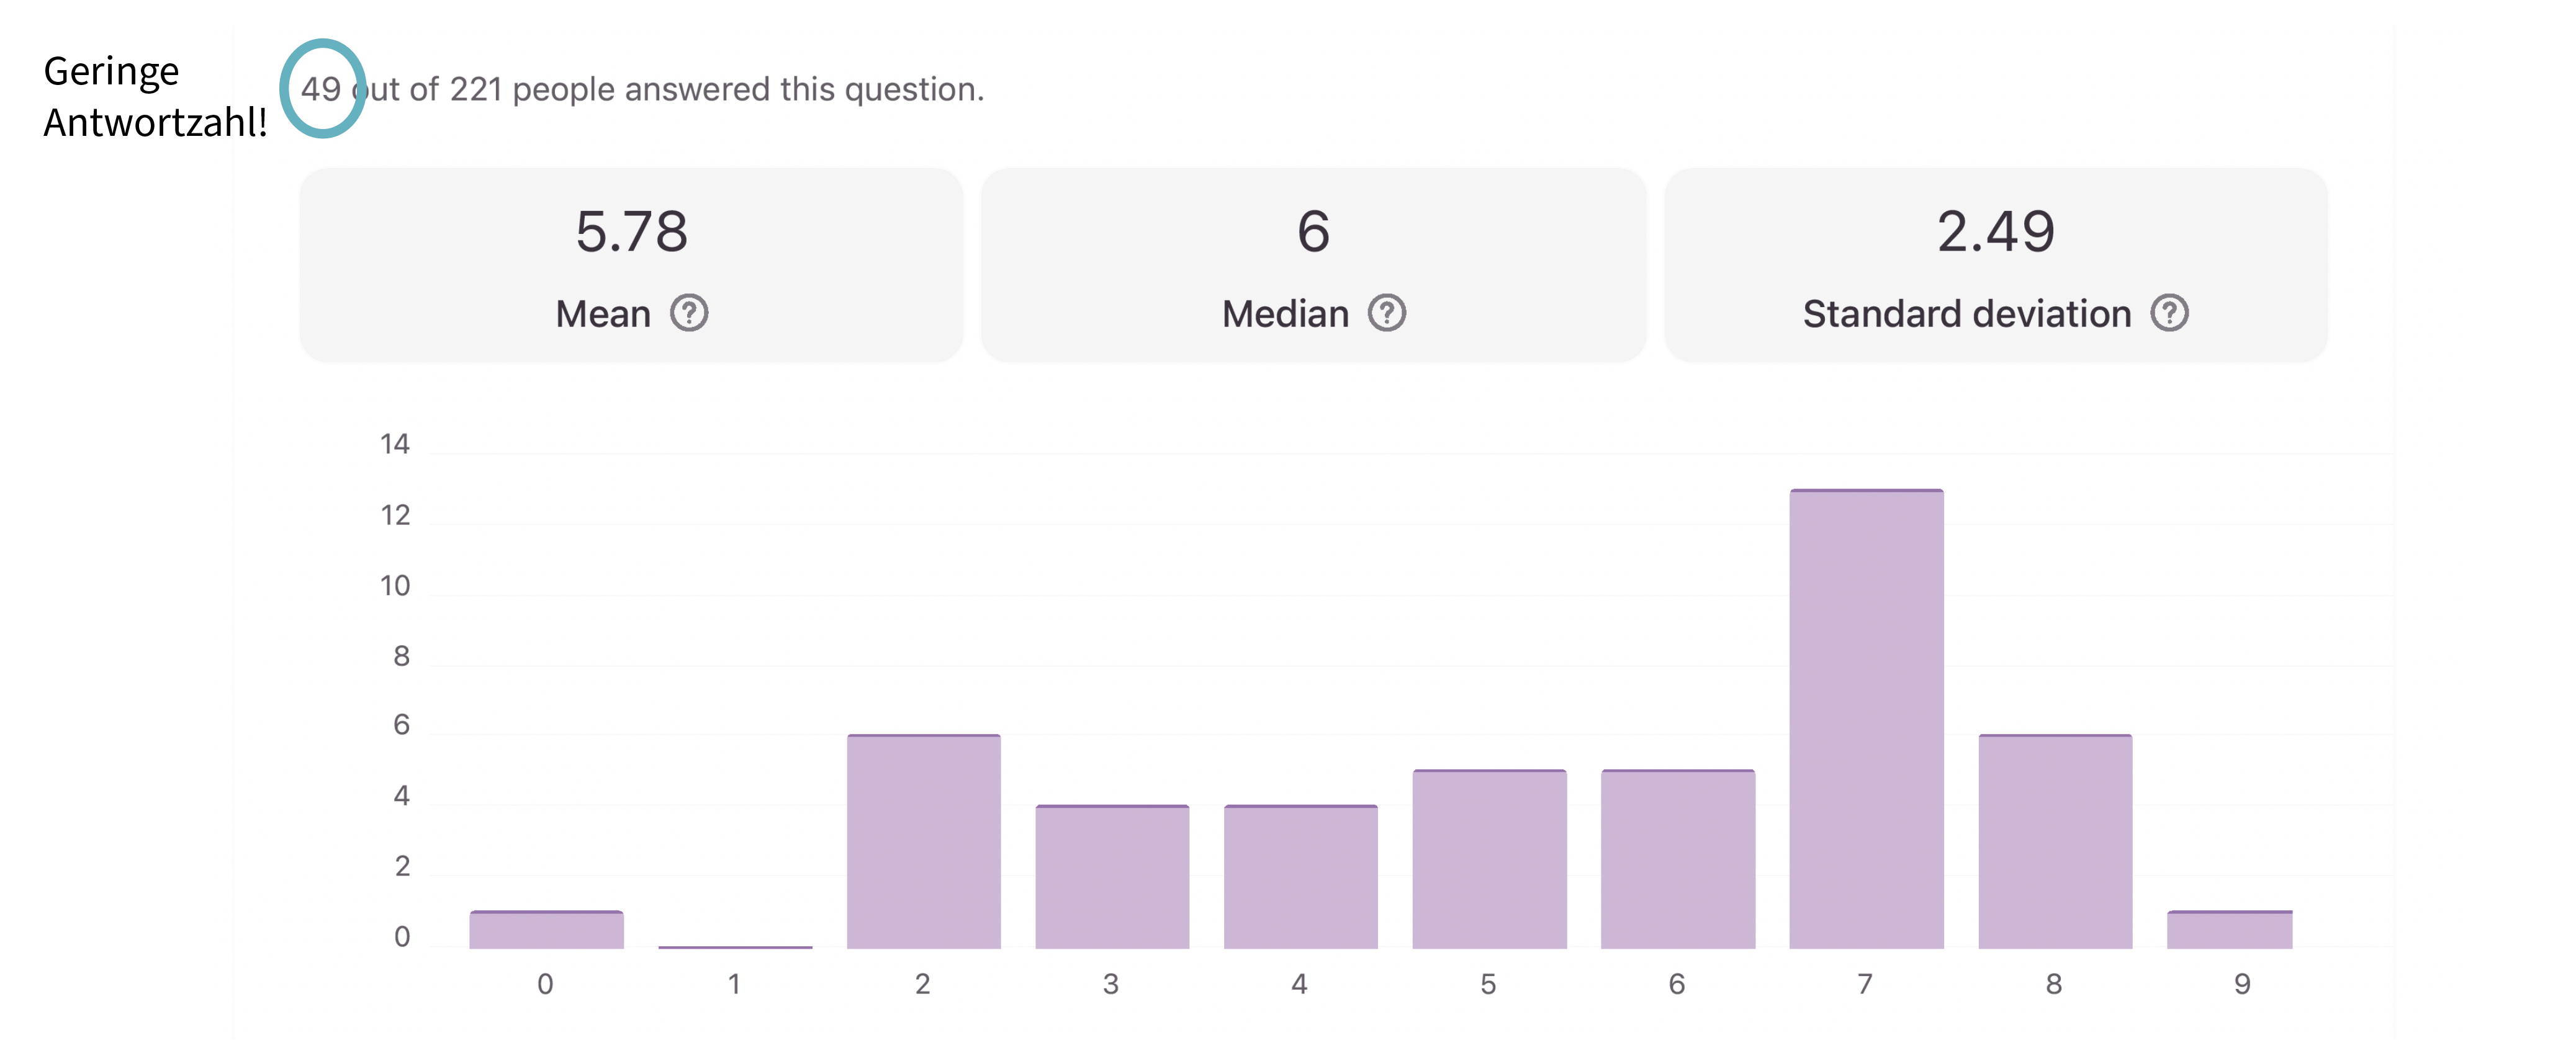Click the bar for value 4
The image size is (2576, 1061).
click(1300, 877)
